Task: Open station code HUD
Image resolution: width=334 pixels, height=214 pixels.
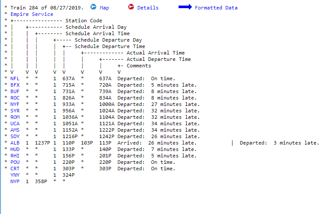Action: (x=15, y=149)
